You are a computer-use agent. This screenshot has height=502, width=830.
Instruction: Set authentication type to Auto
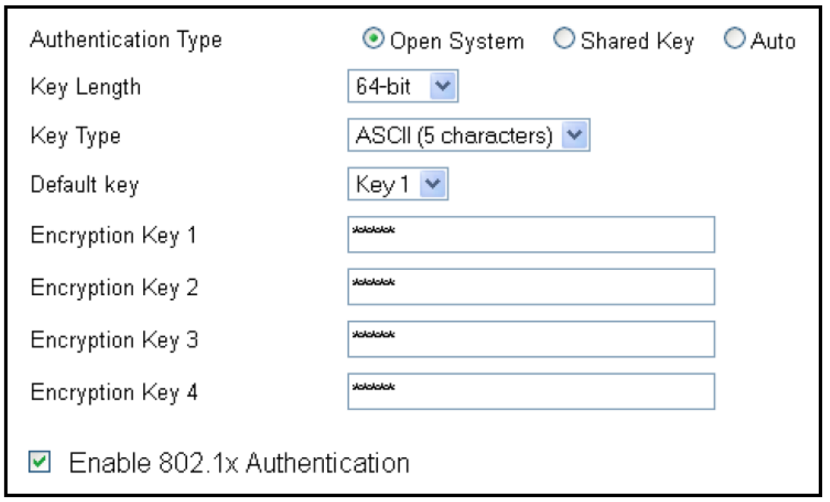point(734,40)
